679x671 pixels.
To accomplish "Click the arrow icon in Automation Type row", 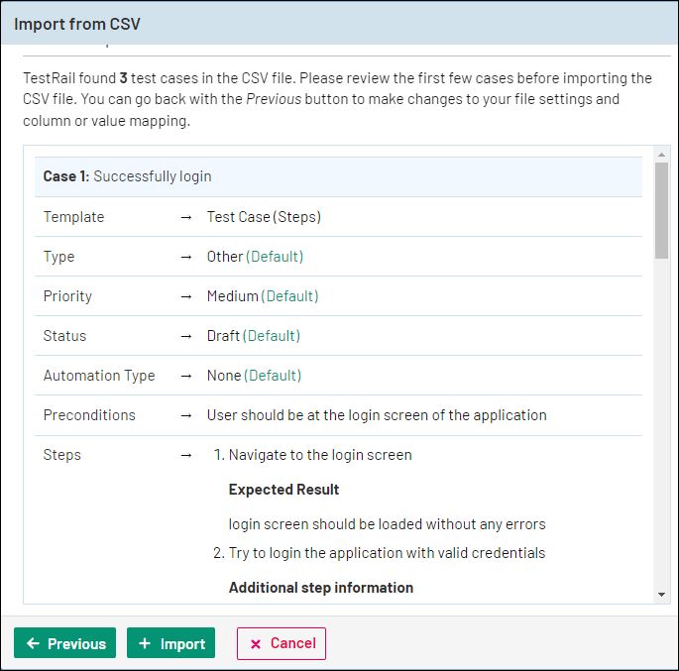I will click(186, 376).
